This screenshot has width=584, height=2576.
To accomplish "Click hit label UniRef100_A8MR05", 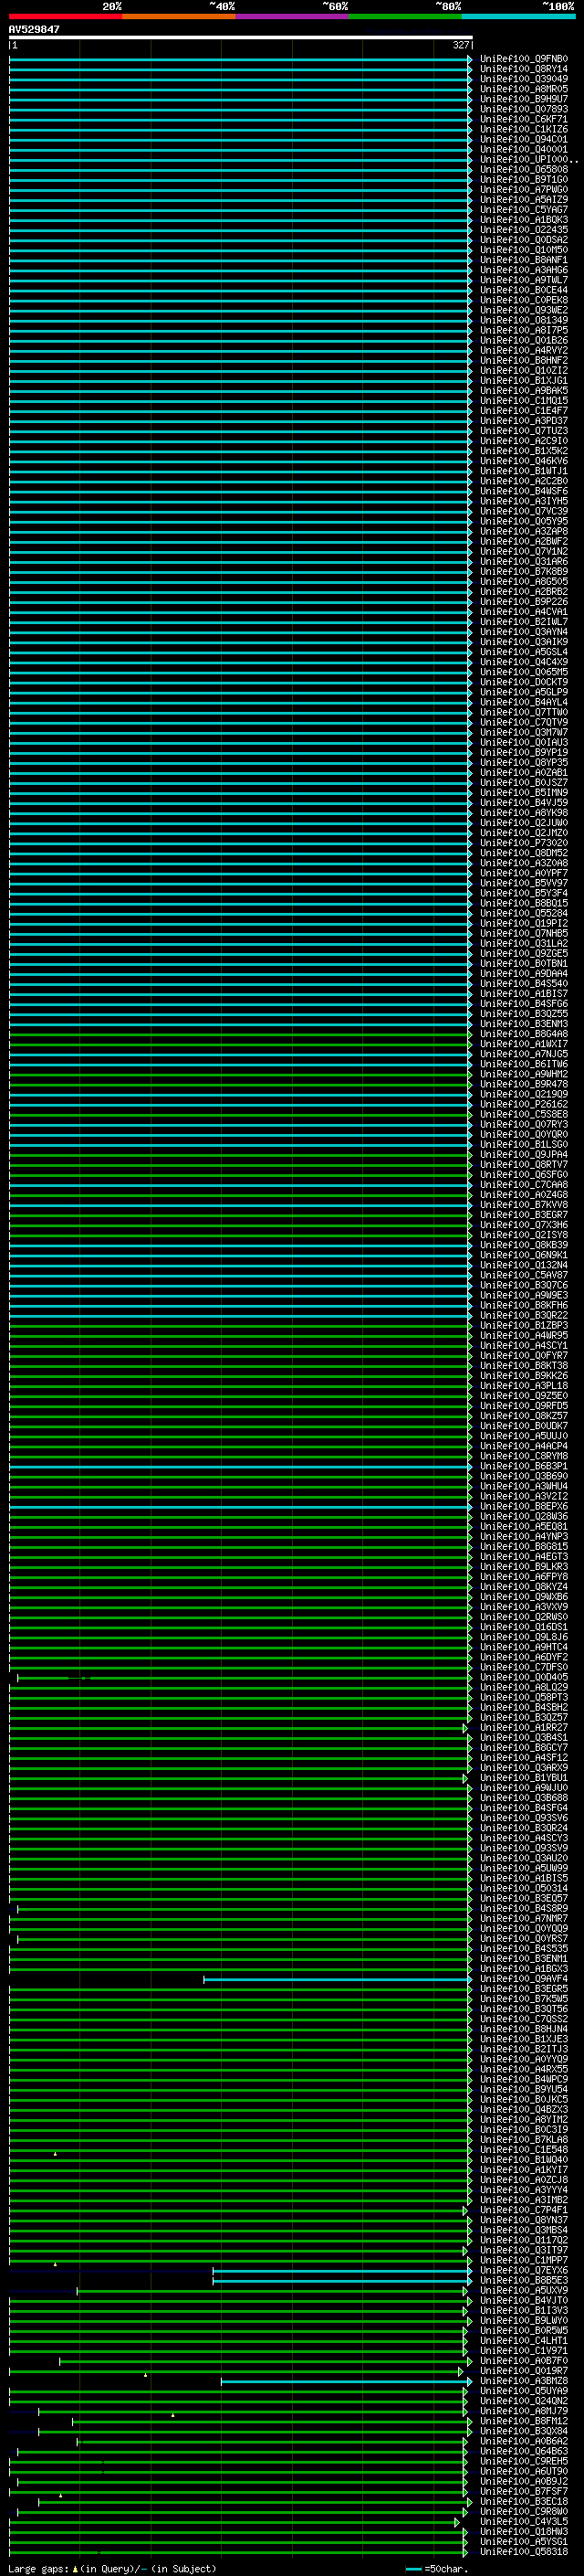I will coord(524,89).
